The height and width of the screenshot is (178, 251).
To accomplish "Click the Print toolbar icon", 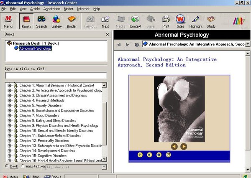I will [166, 21].
